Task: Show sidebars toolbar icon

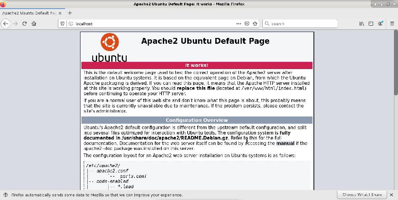Action: (x=371, y=23)
